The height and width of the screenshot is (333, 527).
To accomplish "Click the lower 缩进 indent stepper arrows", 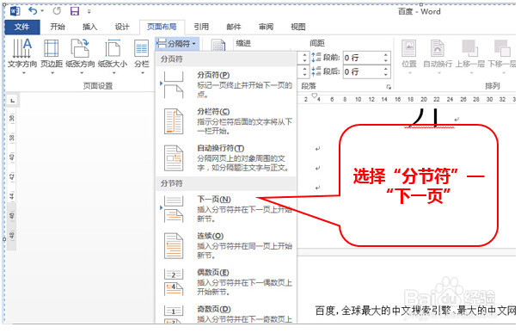I will coord(304,72).
